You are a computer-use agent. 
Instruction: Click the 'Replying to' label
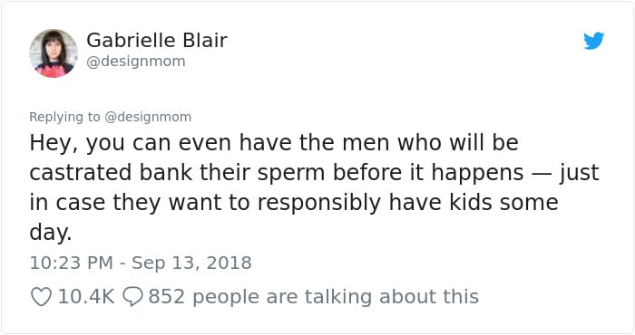pyautogui.click(x=64, y=117)
